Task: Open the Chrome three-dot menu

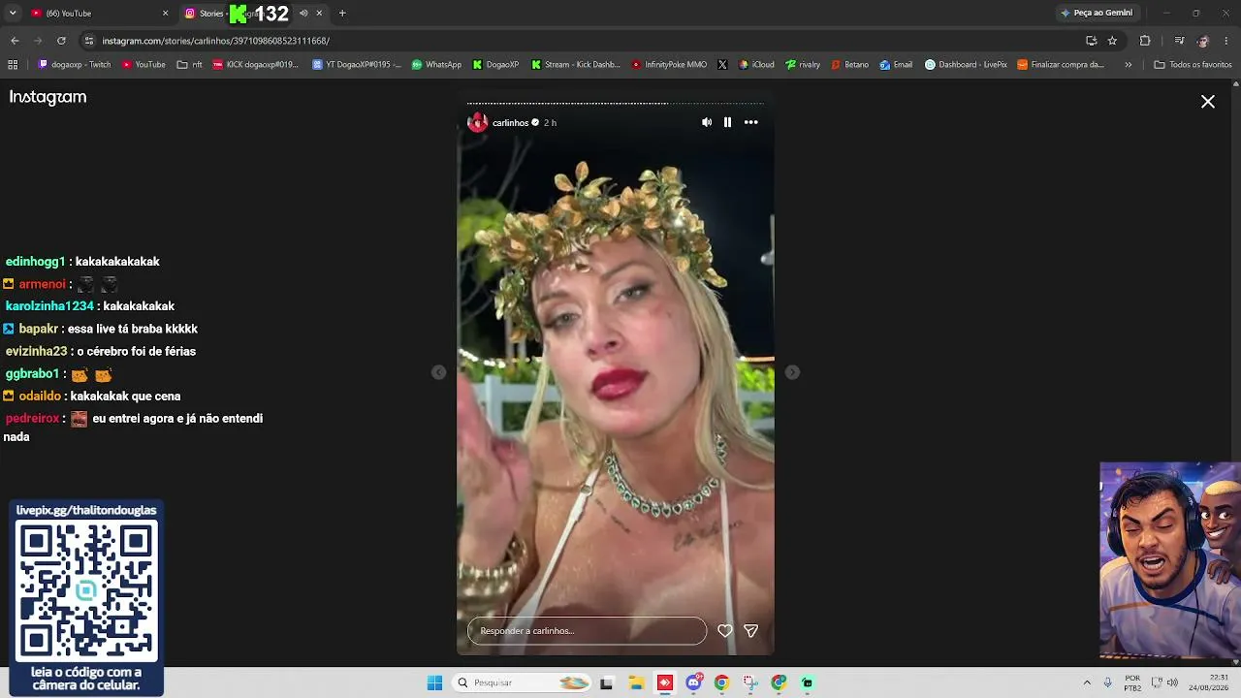Action: pyautogui.click(x=1227, y=41)
